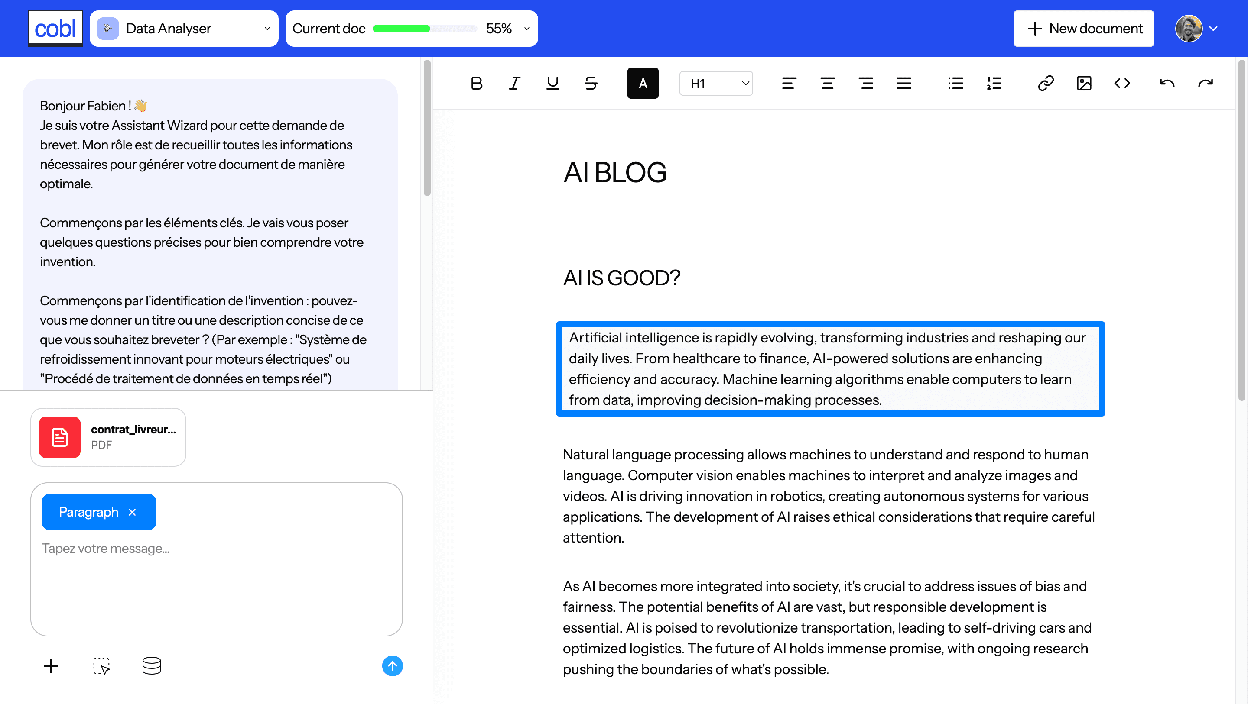Toggle strikethrough formatting
Viewport: 1248px width, 704px height.
tap(591, 83)
